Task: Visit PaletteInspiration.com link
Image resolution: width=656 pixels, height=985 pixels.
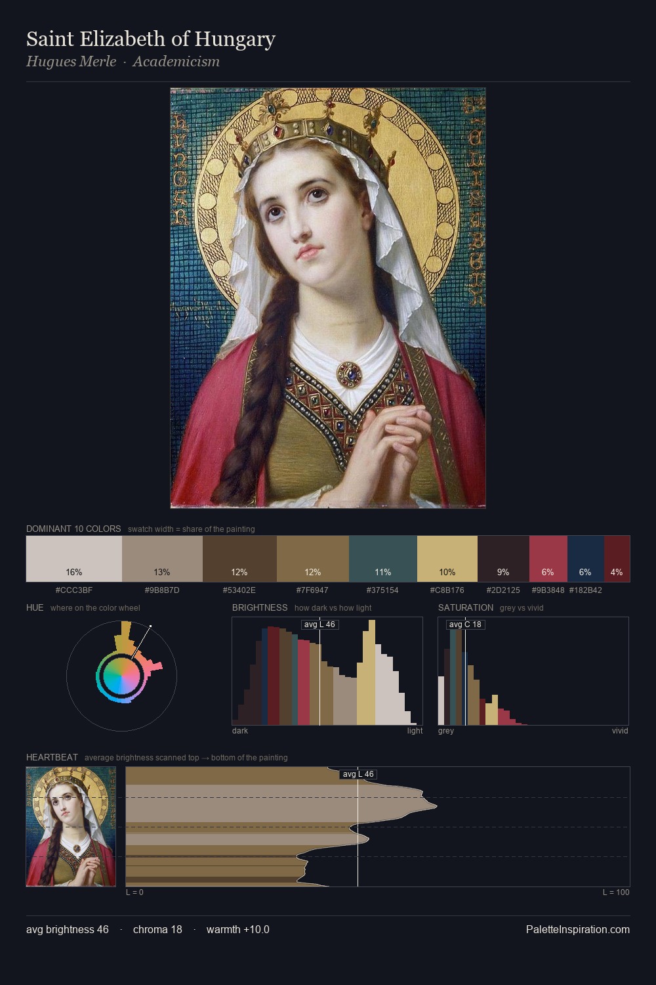Action: click(x=578, y=929)
